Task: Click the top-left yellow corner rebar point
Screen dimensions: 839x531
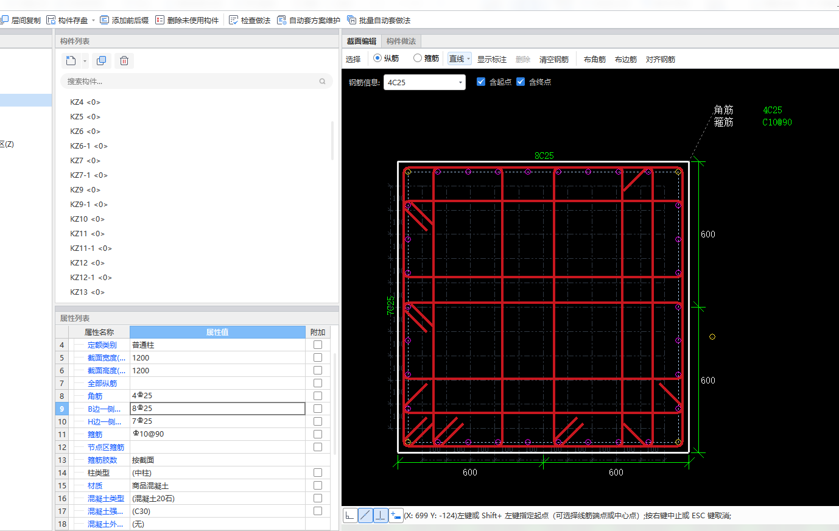Action: click(408, 172)
